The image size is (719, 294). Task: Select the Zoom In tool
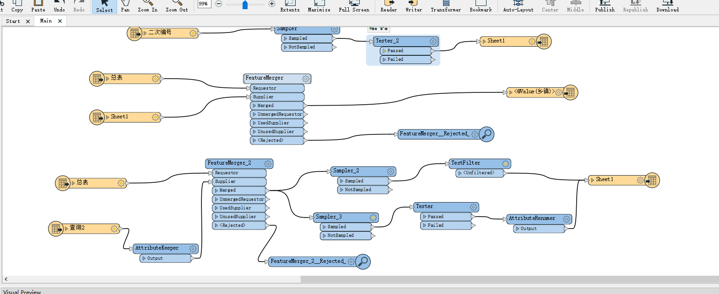(147, 6)
